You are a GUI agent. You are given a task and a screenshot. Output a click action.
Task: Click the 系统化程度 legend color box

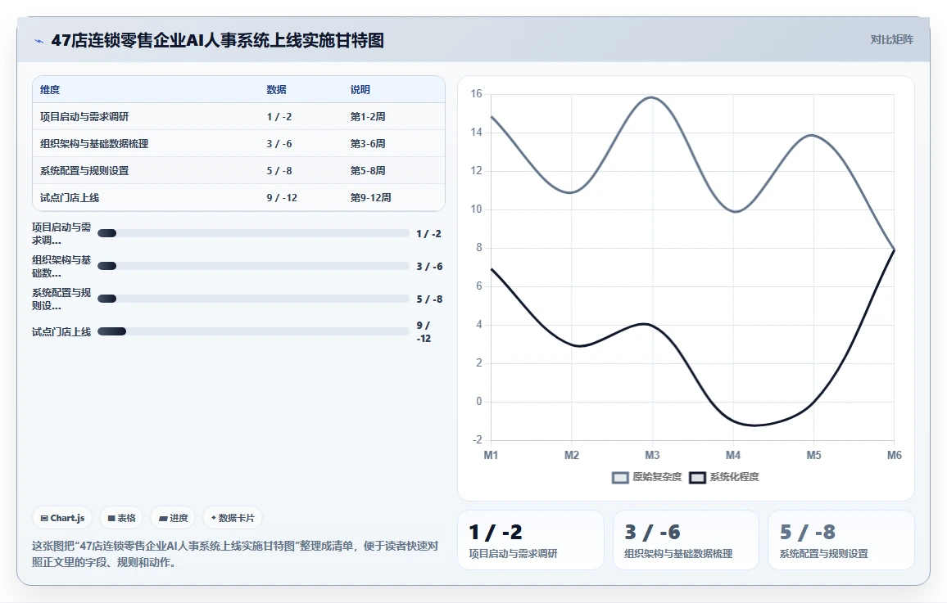pyautogui.click(x=698, y=478)
